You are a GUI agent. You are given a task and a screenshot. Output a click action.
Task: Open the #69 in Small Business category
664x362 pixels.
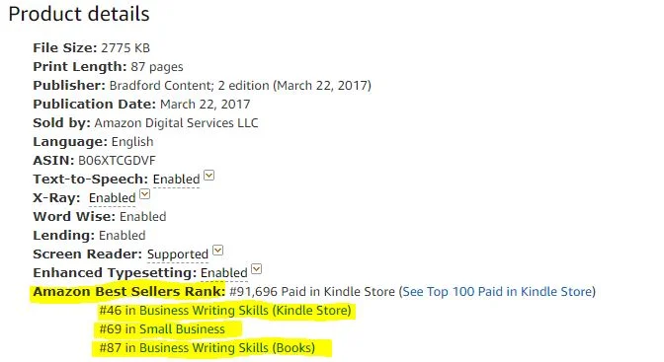[x=162, y=329]
